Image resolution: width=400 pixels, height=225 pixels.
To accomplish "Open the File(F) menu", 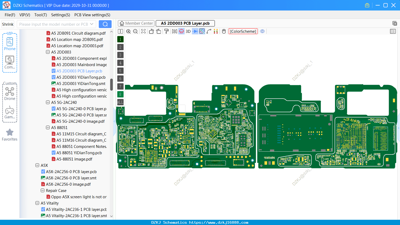I will [10, 15].
